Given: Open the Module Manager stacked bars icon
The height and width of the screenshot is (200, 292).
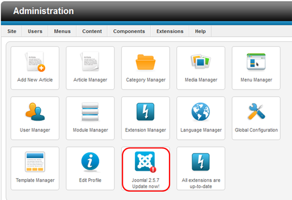Looking at the screenshot, I should click(x=90, y=112).
